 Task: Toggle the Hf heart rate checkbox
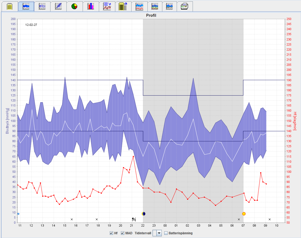pos(111,233)
